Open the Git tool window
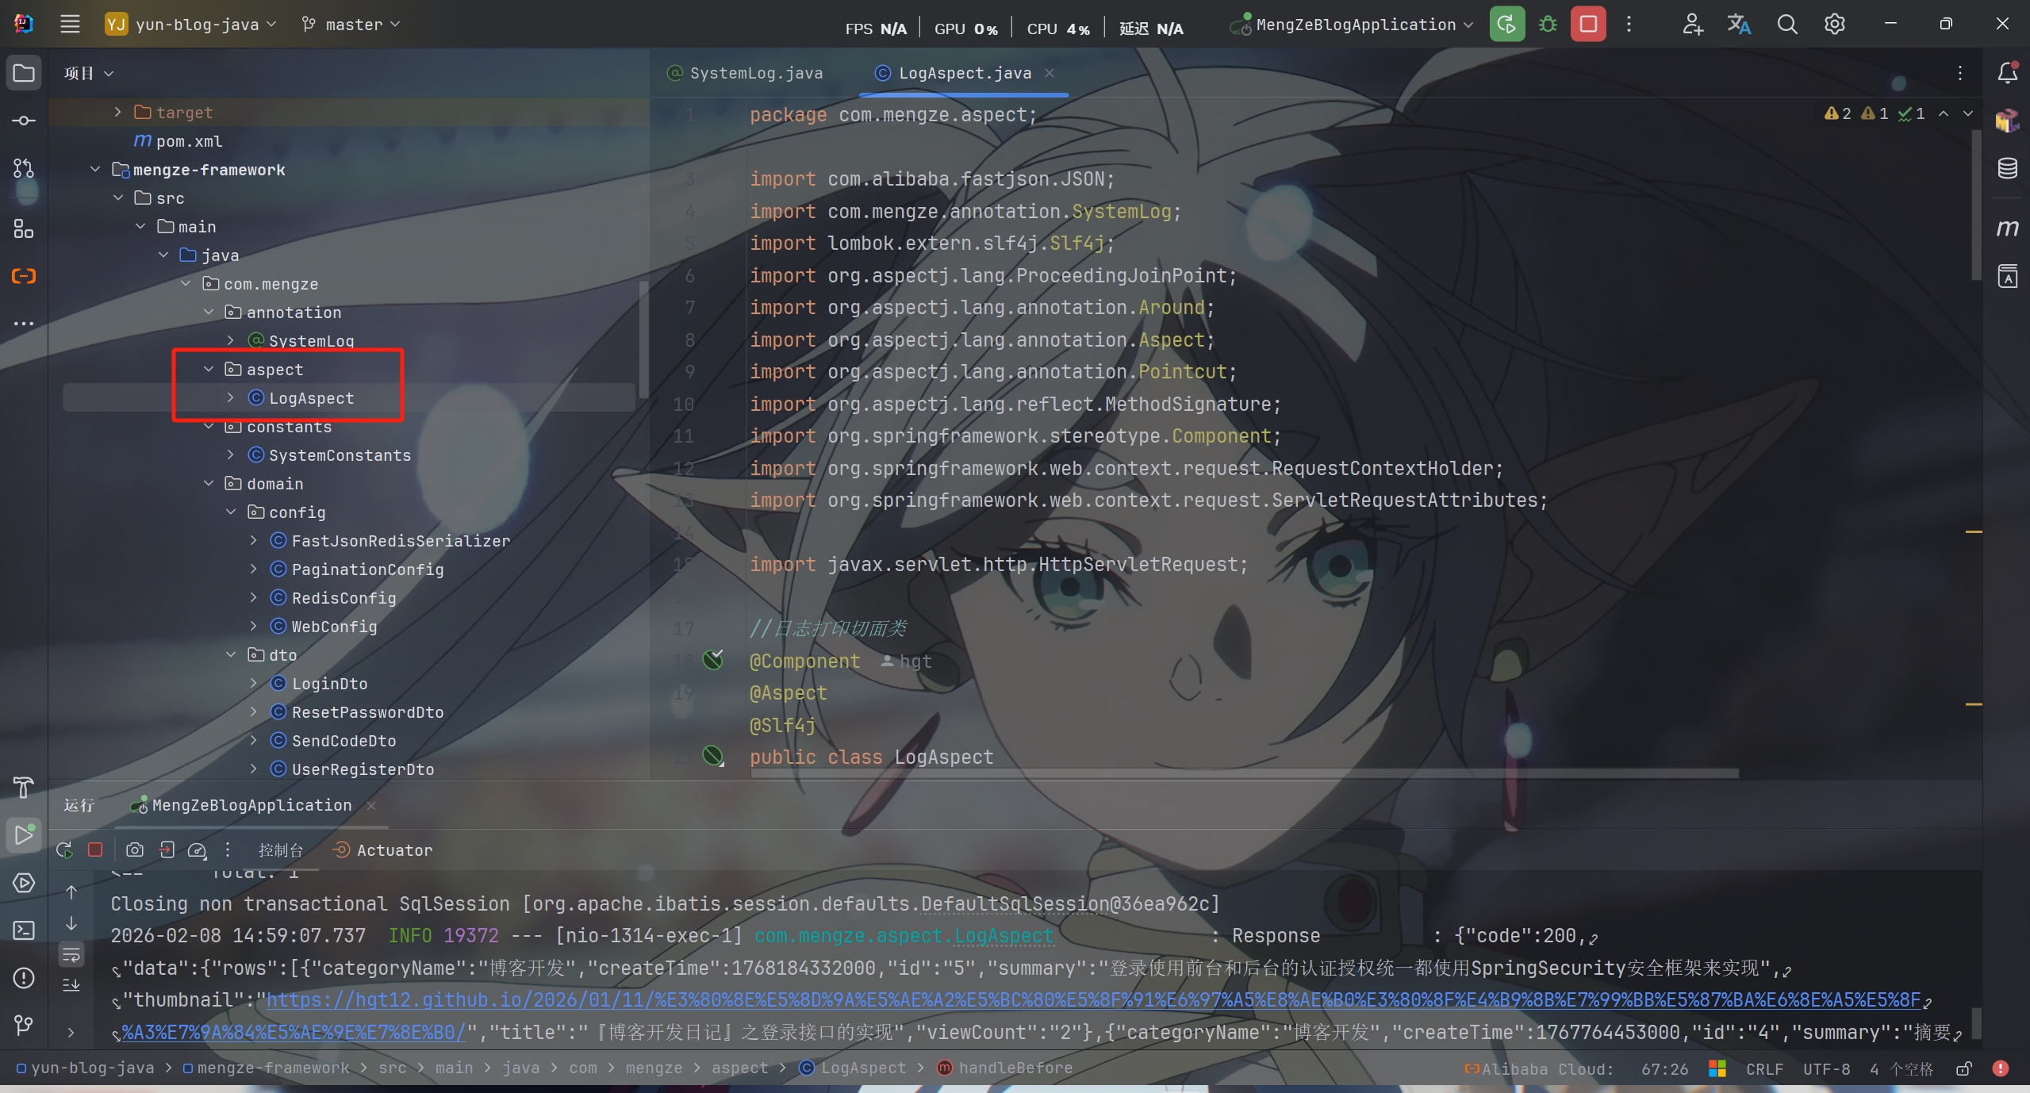The width and height of the screenshot is (2030, 1093). click(x=24, y=1025)
